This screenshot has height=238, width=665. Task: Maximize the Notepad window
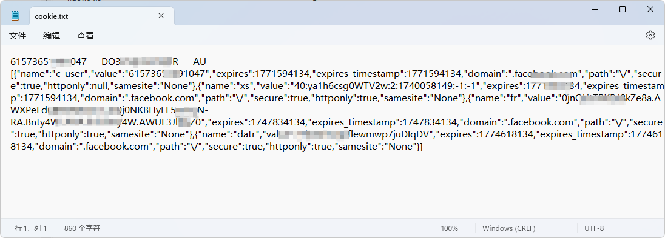(623, 9)
